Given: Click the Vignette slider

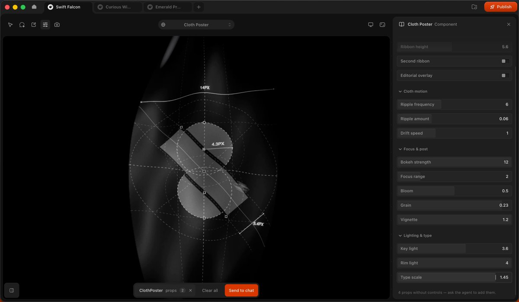Looking at the screenshot, I should 454,220.
